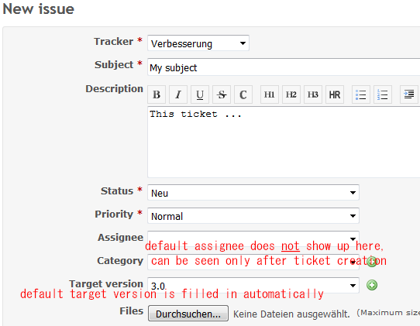Focus the Subject input field
Image resolution: width=420 pixels, height=326 pixels.
(284, 67)
